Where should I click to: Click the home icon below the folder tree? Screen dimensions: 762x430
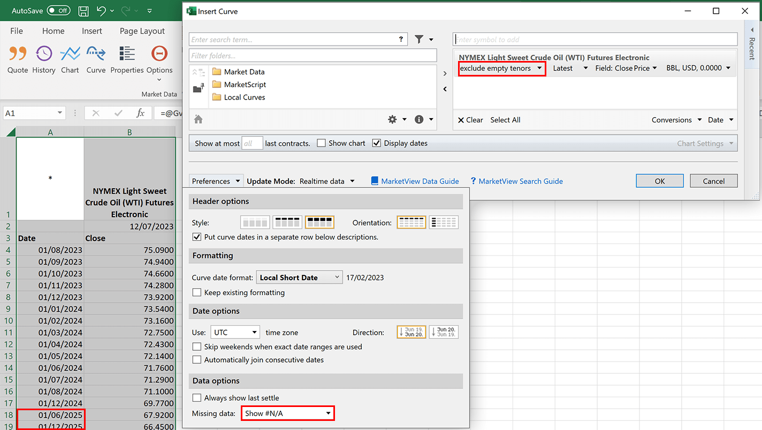(x=198, y=120)
